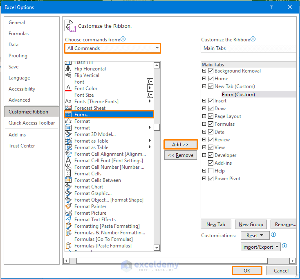The image size is (300, 279).
Task: Open the Import/Export dropdown button
Action: [x=261, y=247]
